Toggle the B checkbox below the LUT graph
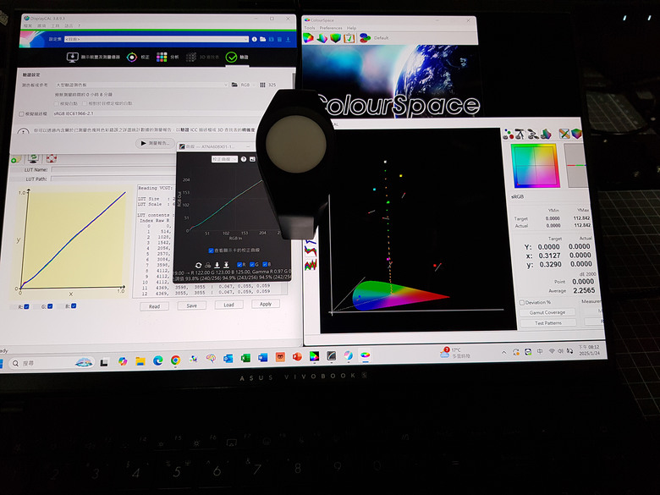The width and height of the screenshot is (660, 495). click(74, 306)
